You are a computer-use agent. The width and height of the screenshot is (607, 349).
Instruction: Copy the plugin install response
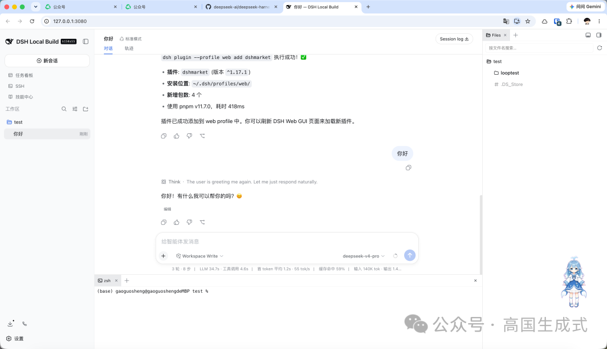[x=164, y=136]
